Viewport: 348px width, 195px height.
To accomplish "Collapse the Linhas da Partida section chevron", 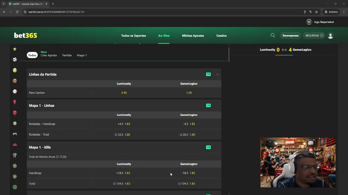I will point(217,74).
